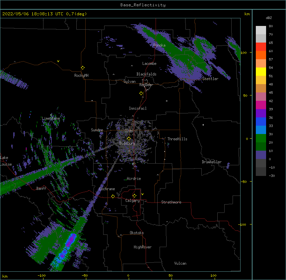Click the Sundre town label

(x=97, y=130)
